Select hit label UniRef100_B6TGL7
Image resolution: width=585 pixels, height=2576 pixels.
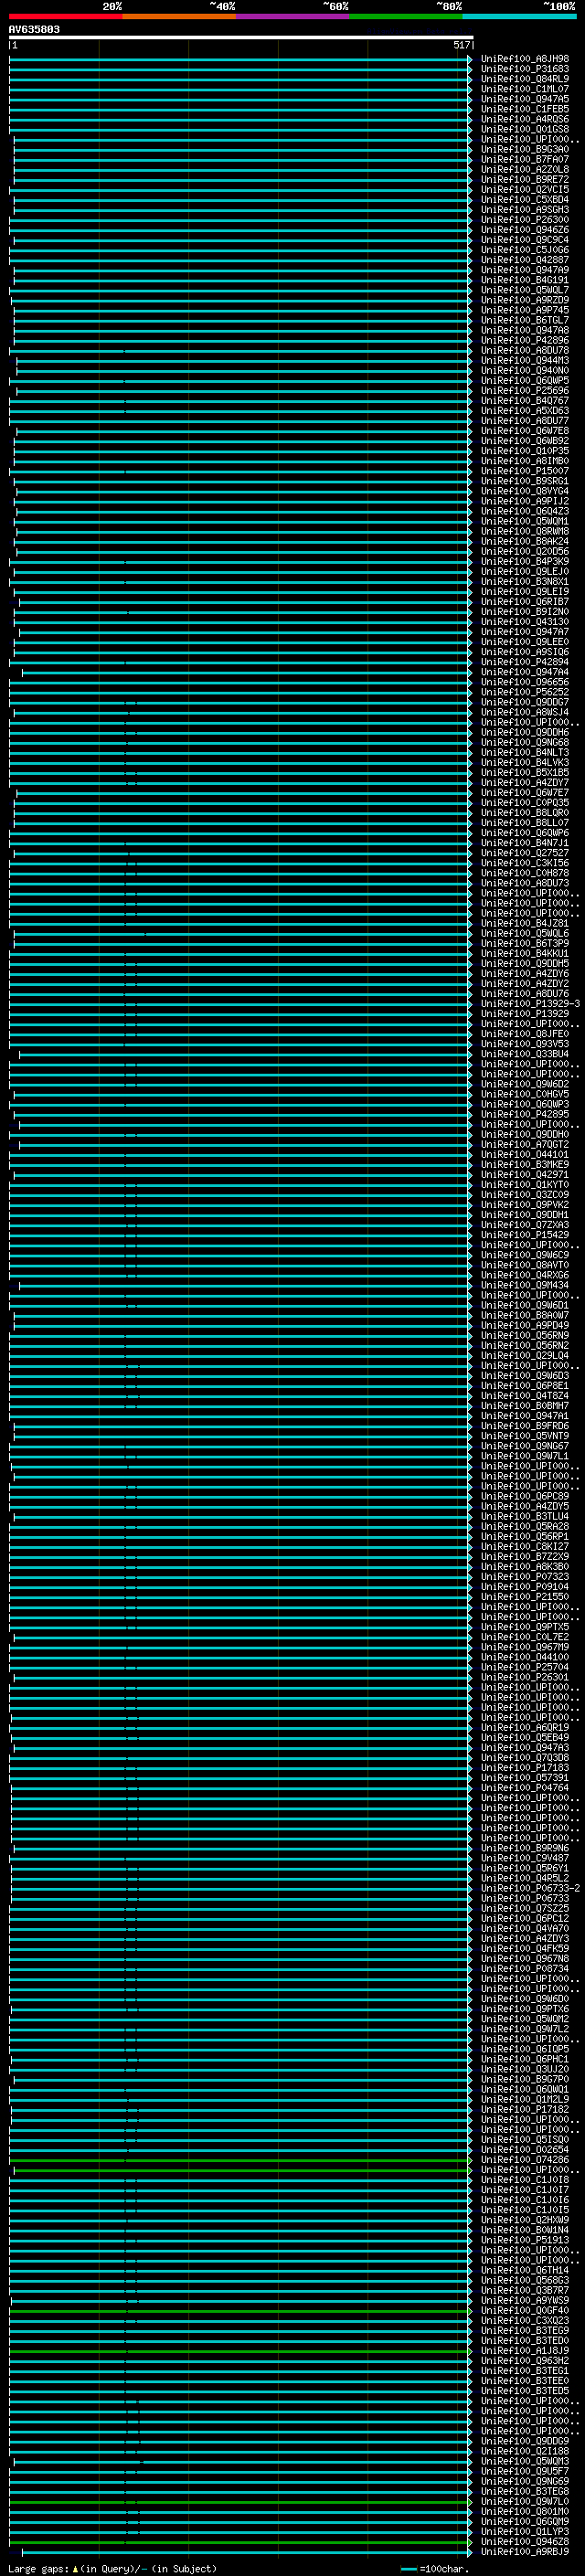click(x=524, y=320)
